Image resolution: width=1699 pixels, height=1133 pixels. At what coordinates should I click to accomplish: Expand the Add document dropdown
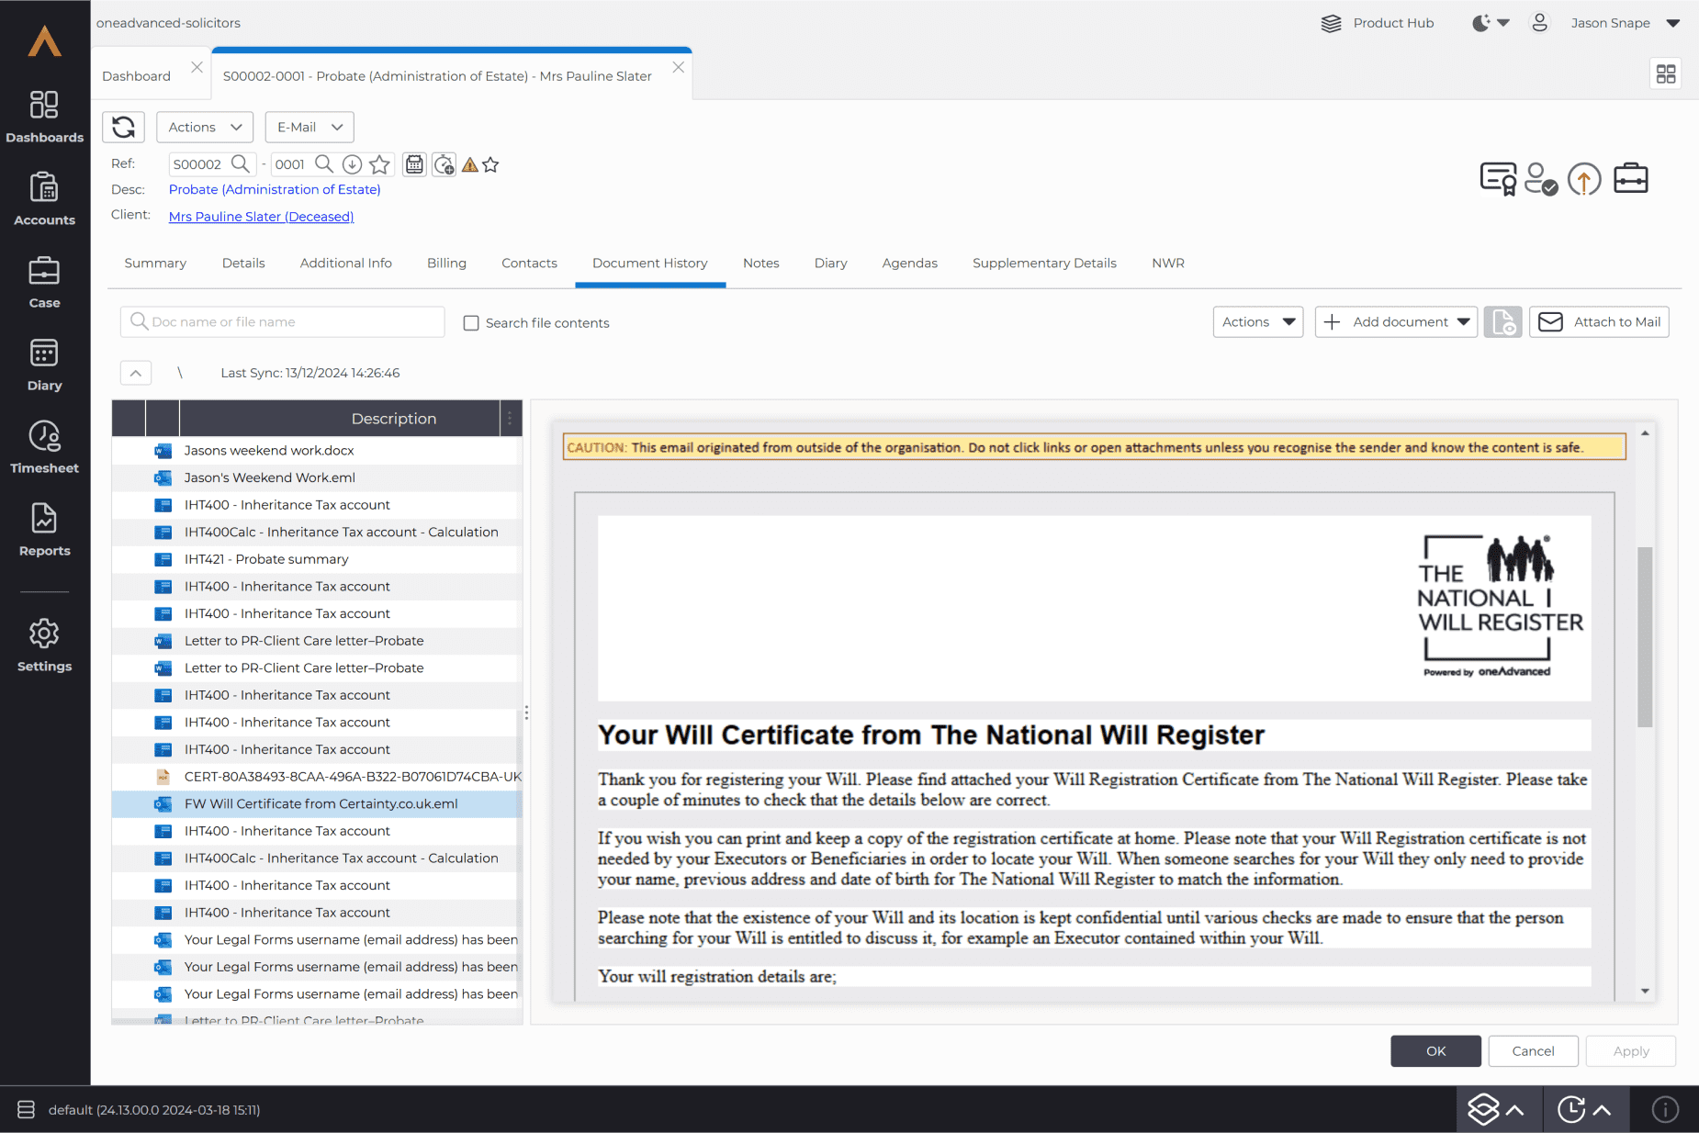click(x=1463, y=322)
